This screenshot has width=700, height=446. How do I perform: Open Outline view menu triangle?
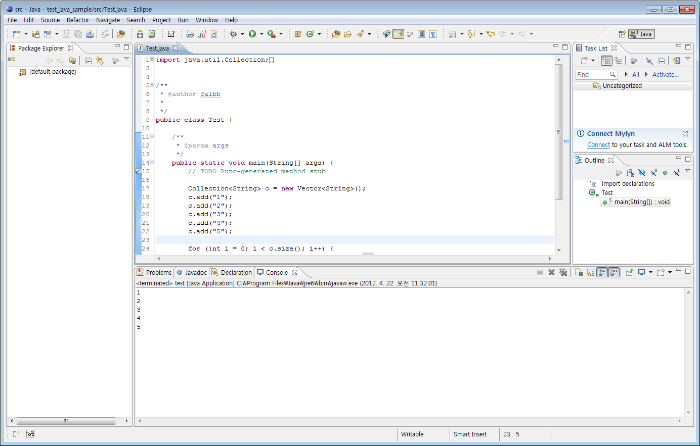point(688,171)
